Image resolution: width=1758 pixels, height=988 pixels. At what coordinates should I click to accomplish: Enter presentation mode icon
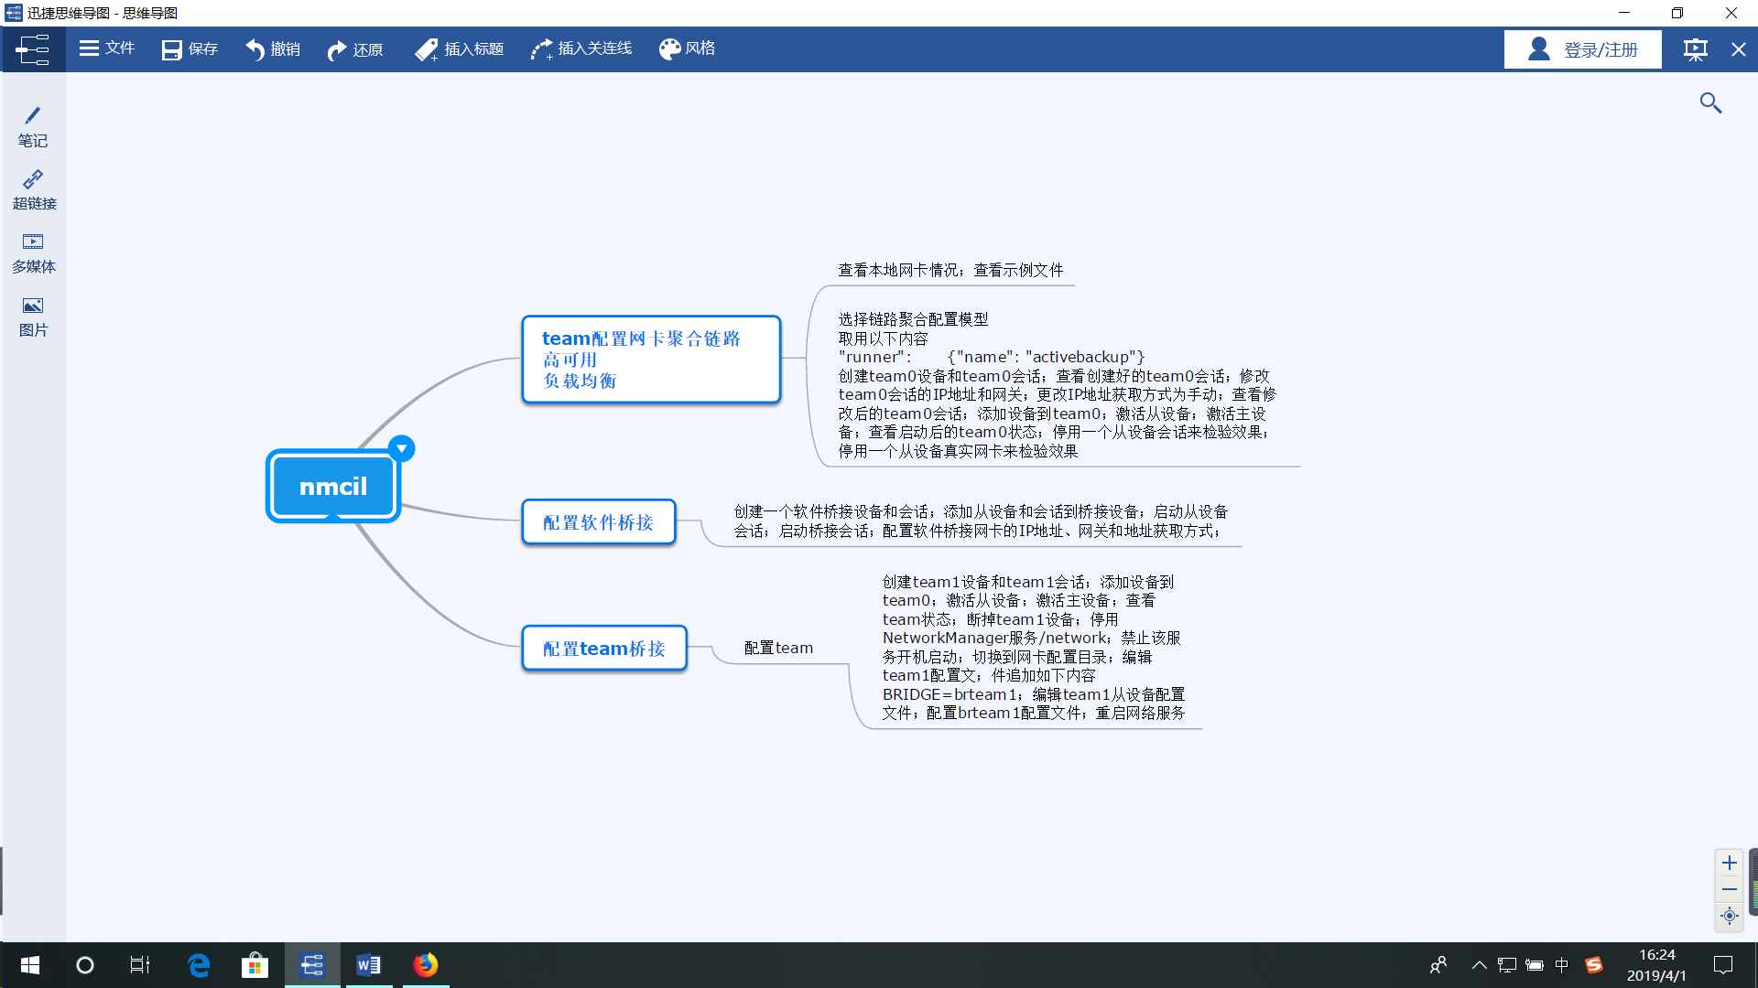tap(1695, 49)
